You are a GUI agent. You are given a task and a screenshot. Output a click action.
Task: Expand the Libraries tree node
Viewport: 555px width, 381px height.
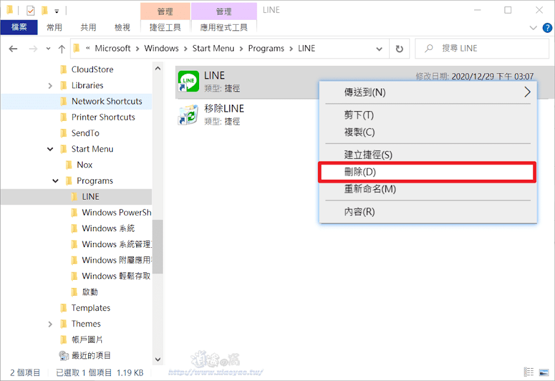pos(50,86)
